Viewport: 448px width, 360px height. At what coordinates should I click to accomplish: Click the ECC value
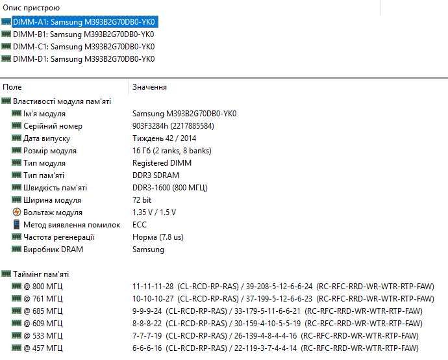coord(140,225)
